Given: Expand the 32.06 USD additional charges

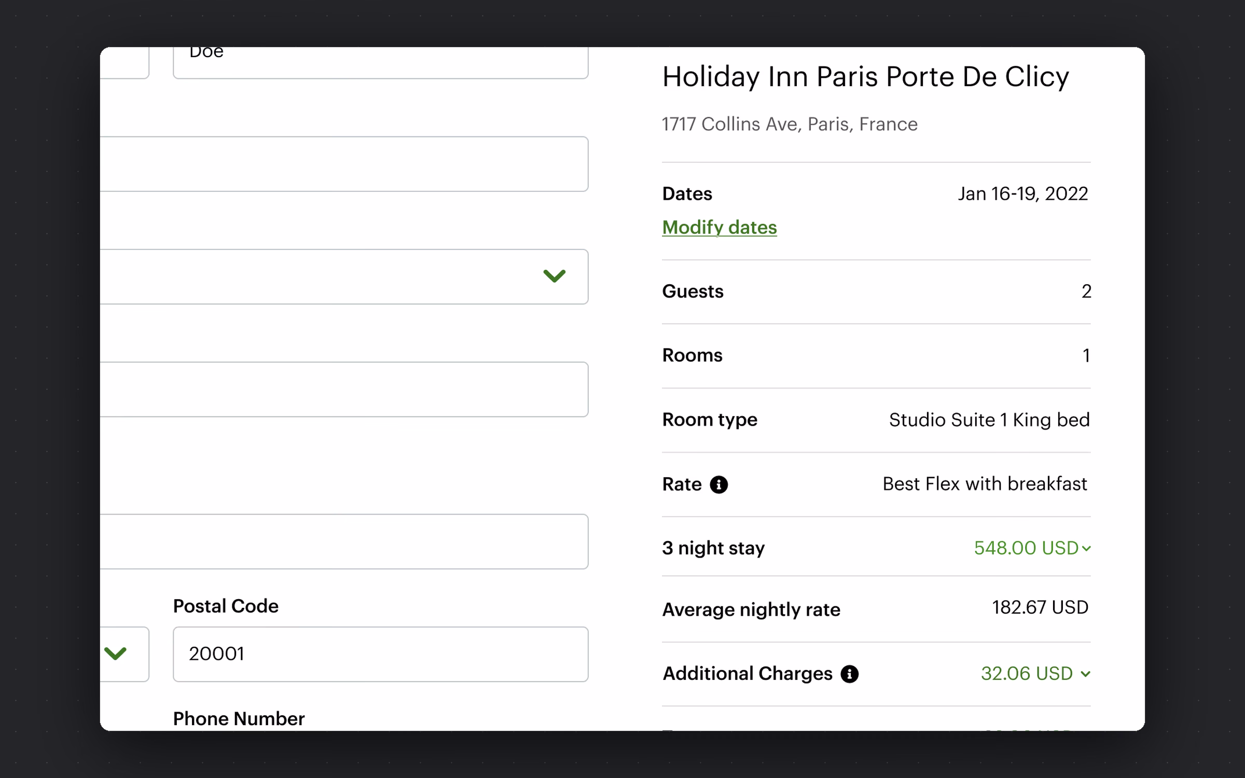Looking at the screenshot, I should (x=1036, y=673).
